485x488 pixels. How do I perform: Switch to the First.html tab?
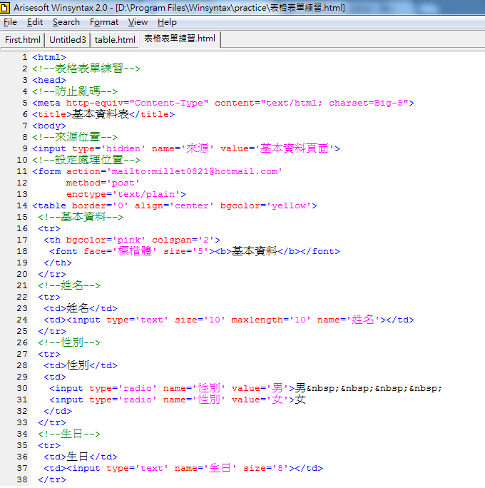(x=23, y=40)
